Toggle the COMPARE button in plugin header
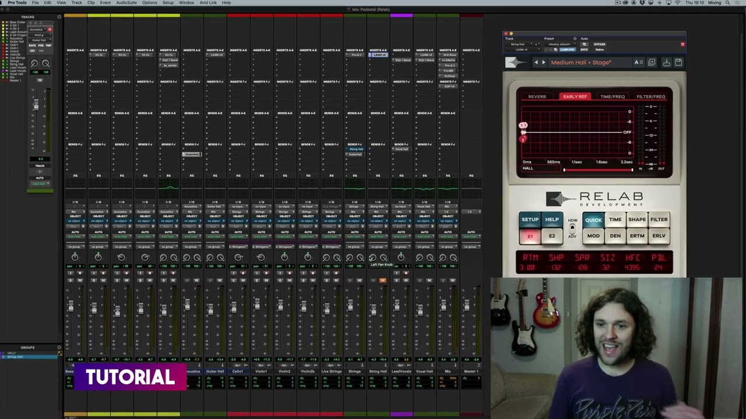Screen dimensions: 746x419 coord(568,49)
